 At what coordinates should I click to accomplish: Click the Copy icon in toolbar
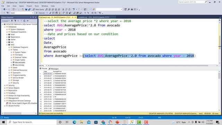[66, 9]
